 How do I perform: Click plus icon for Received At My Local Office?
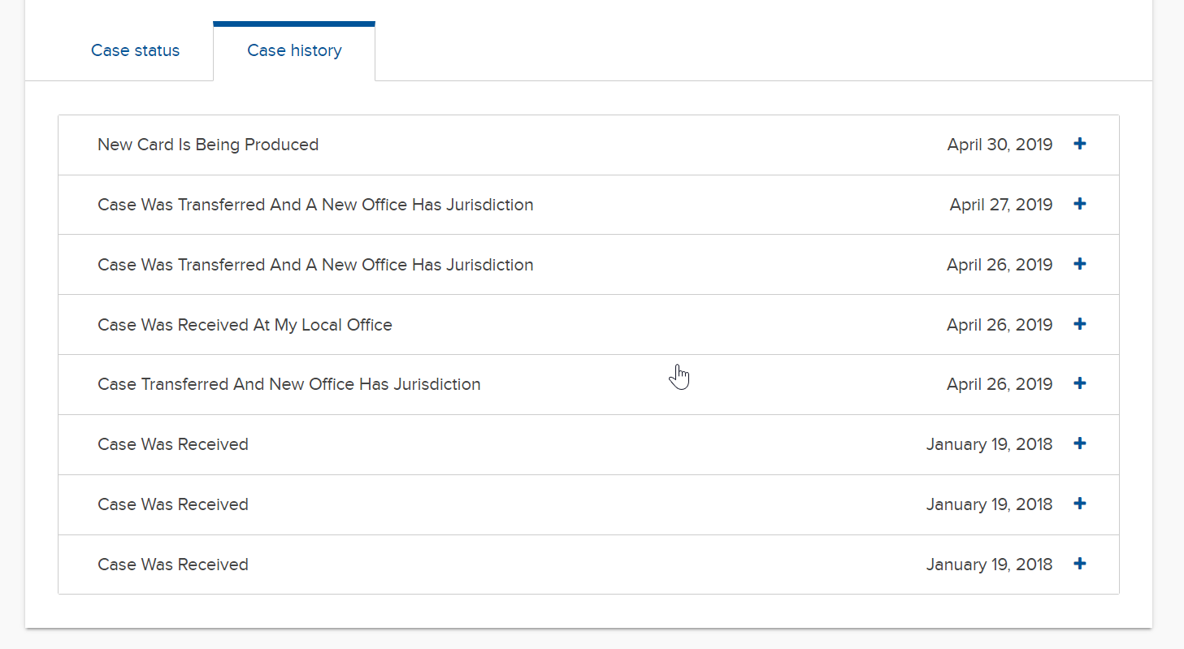tap(1079, 324)
